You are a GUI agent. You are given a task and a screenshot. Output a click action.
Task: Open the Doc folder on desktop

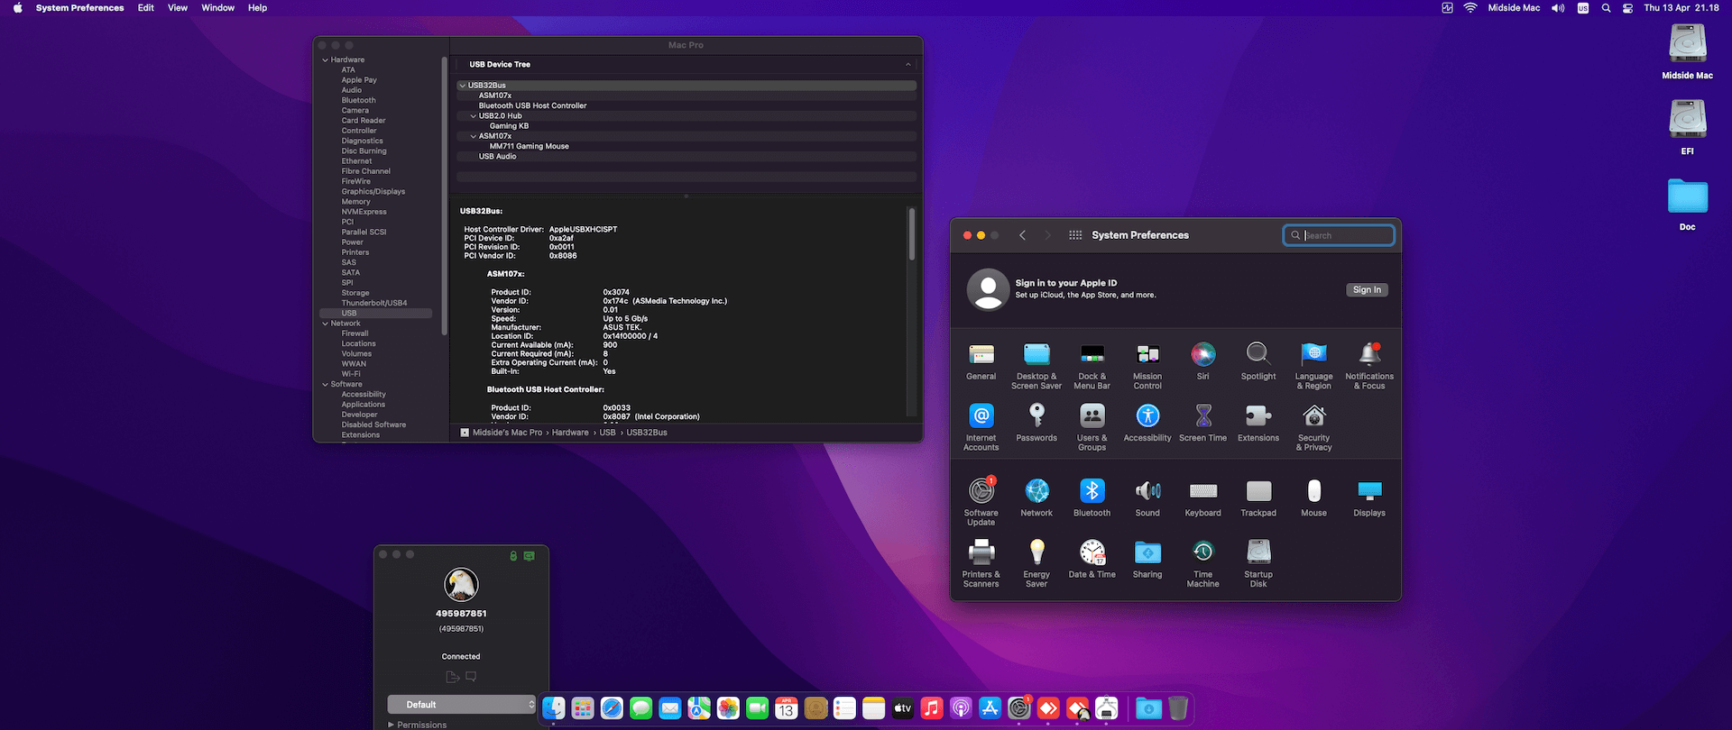1688,205
